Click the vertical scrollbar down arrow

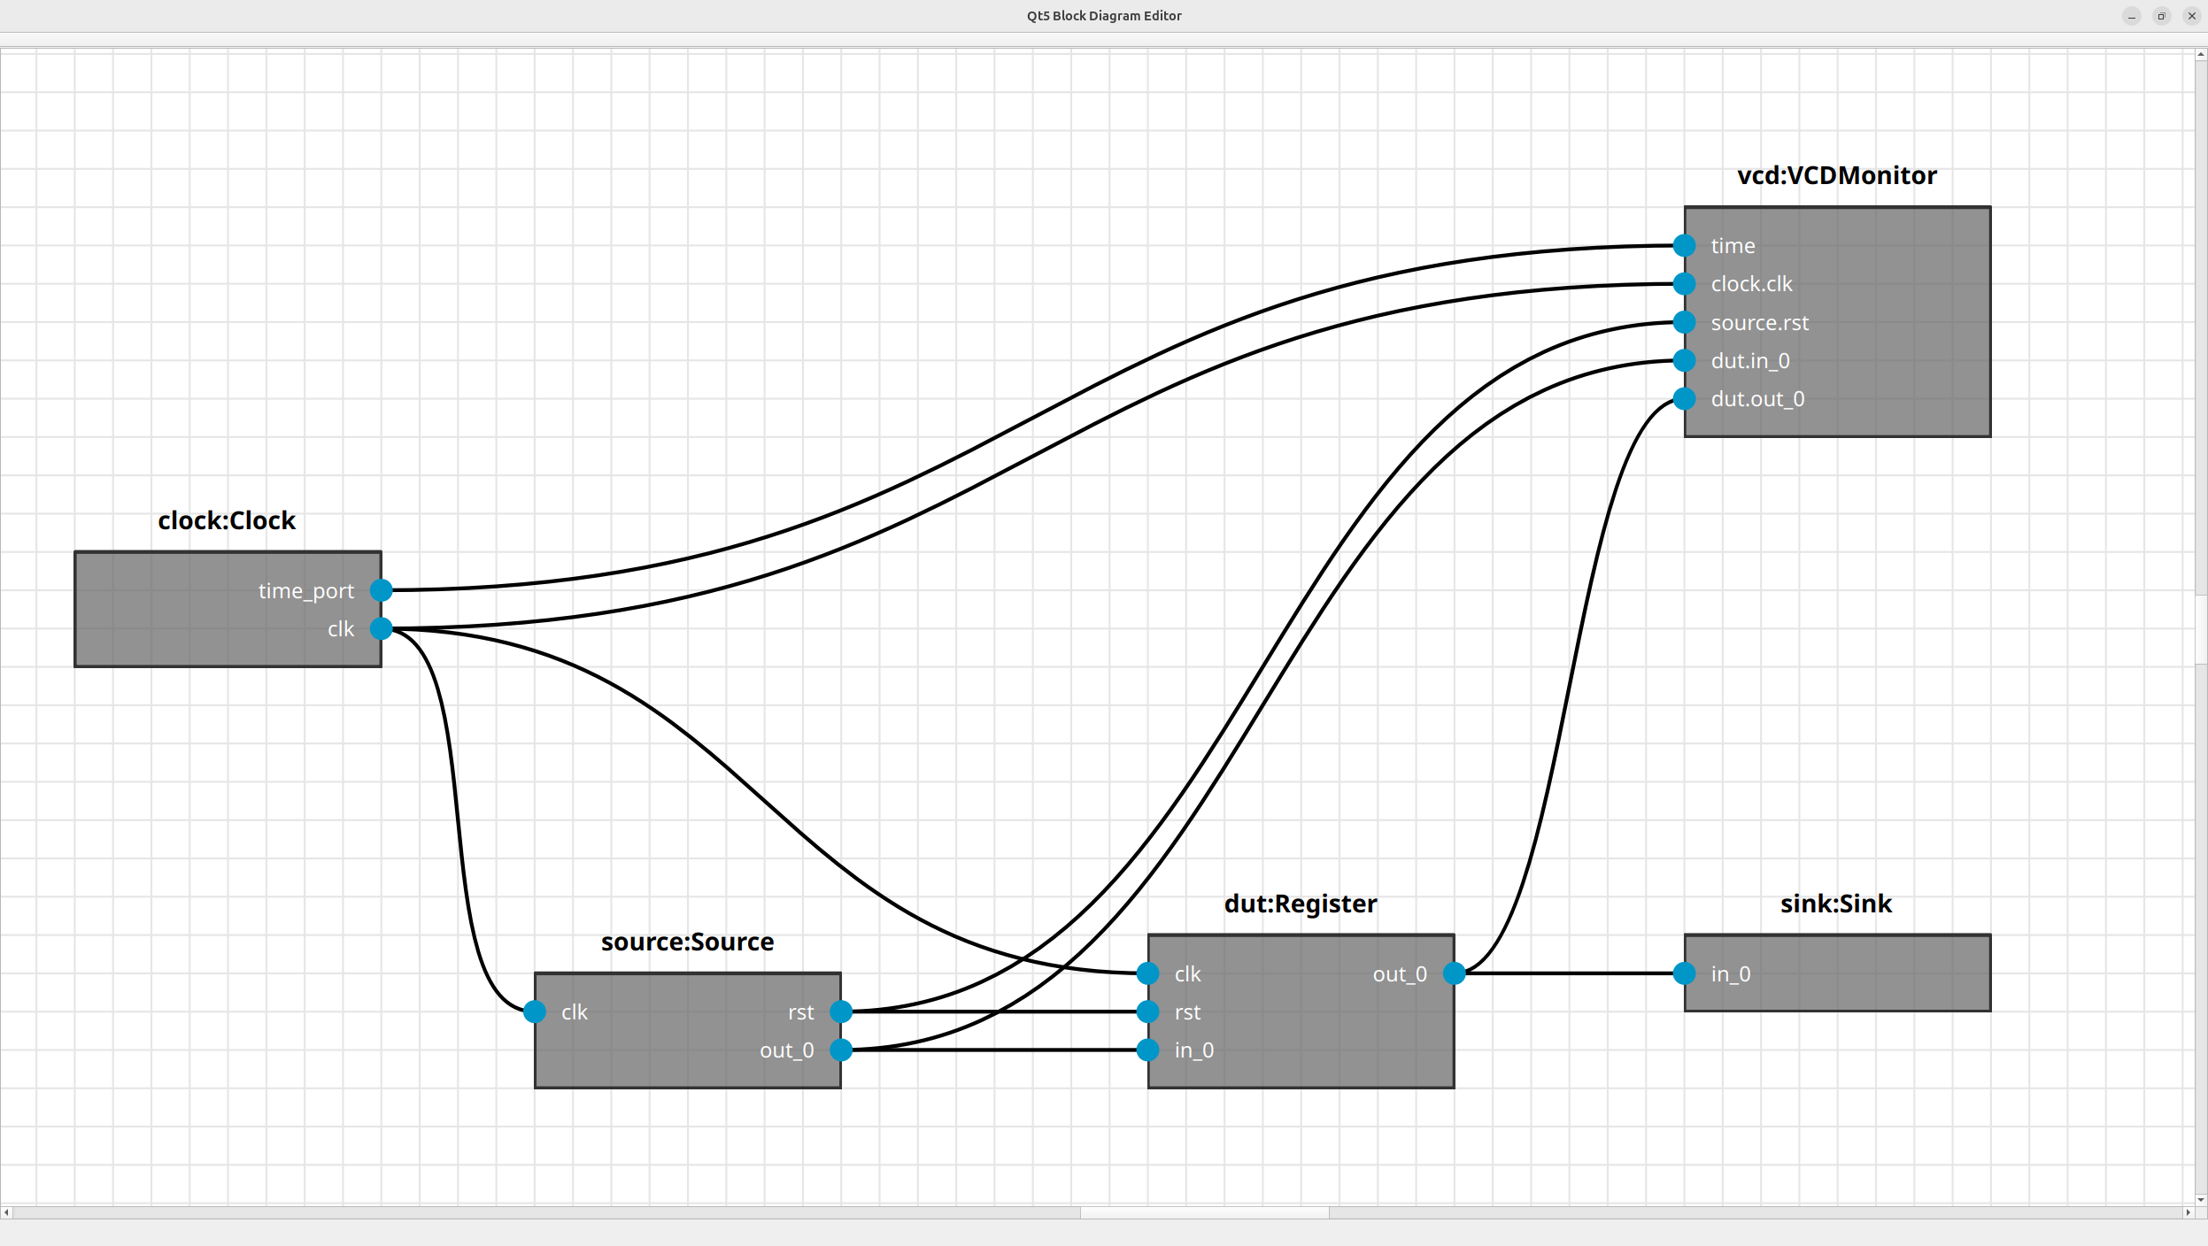click(2200, 1200)
